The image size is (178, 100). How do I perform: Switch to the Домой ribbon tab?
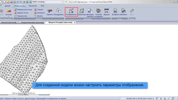(8, 6)
